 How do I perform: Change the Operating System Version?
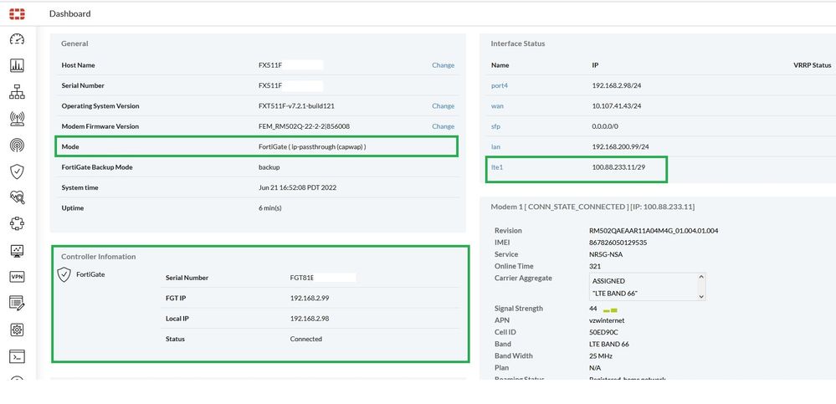tap(443, 106)
